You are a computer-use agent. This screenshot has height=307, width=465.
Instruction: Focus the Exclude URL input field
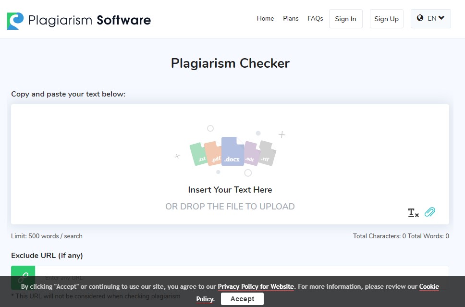click(x=242, y=278)
